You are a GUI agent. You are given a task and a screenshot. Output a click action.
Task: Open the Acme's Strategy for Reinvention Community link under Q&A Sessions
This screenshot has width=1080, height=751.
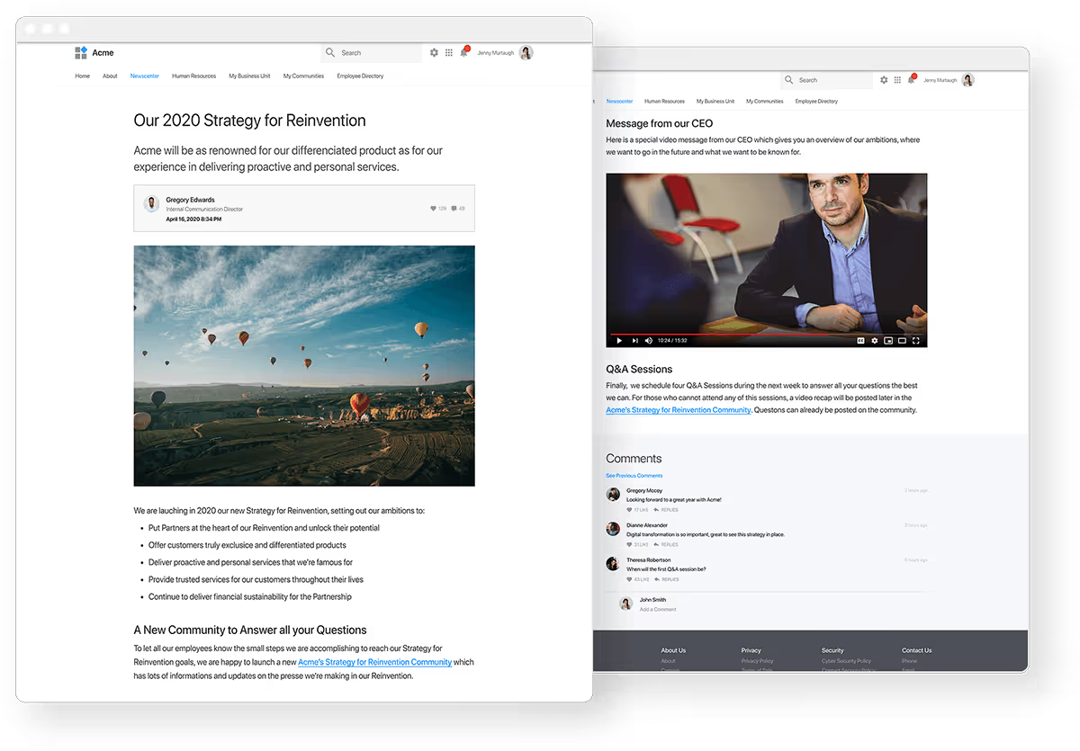[x=678, y=410]
